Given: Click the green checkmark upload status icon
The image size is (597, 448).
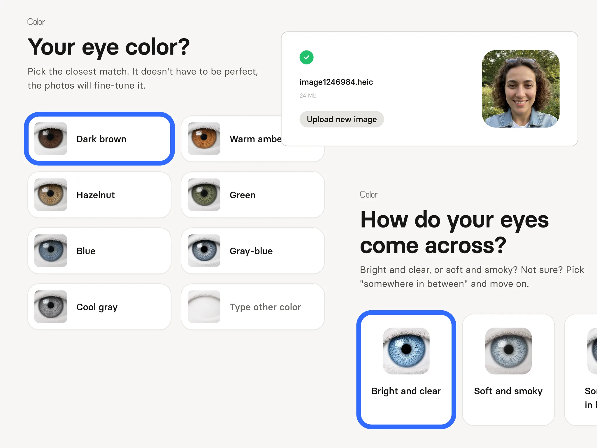Looking at the screenshot, I should (x=306, y=57).
